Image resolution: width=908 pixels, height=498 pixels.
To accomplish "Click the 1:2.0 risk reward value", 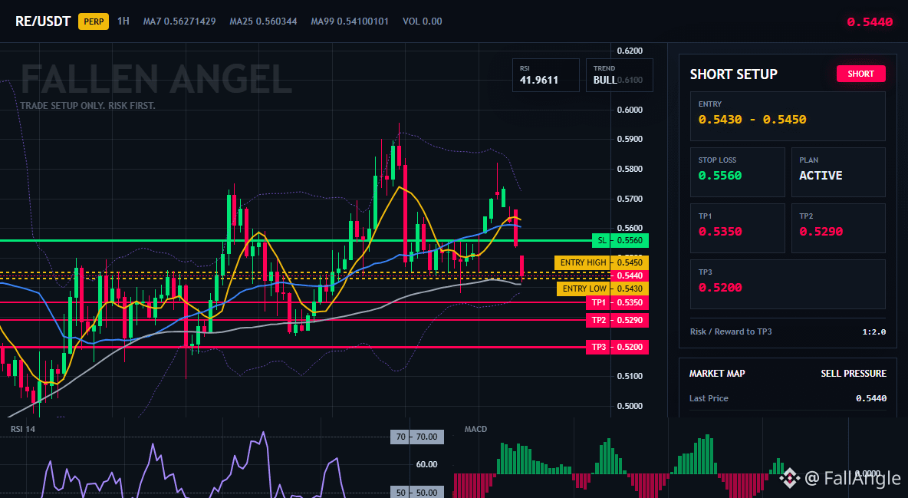I will click(873, 332).
